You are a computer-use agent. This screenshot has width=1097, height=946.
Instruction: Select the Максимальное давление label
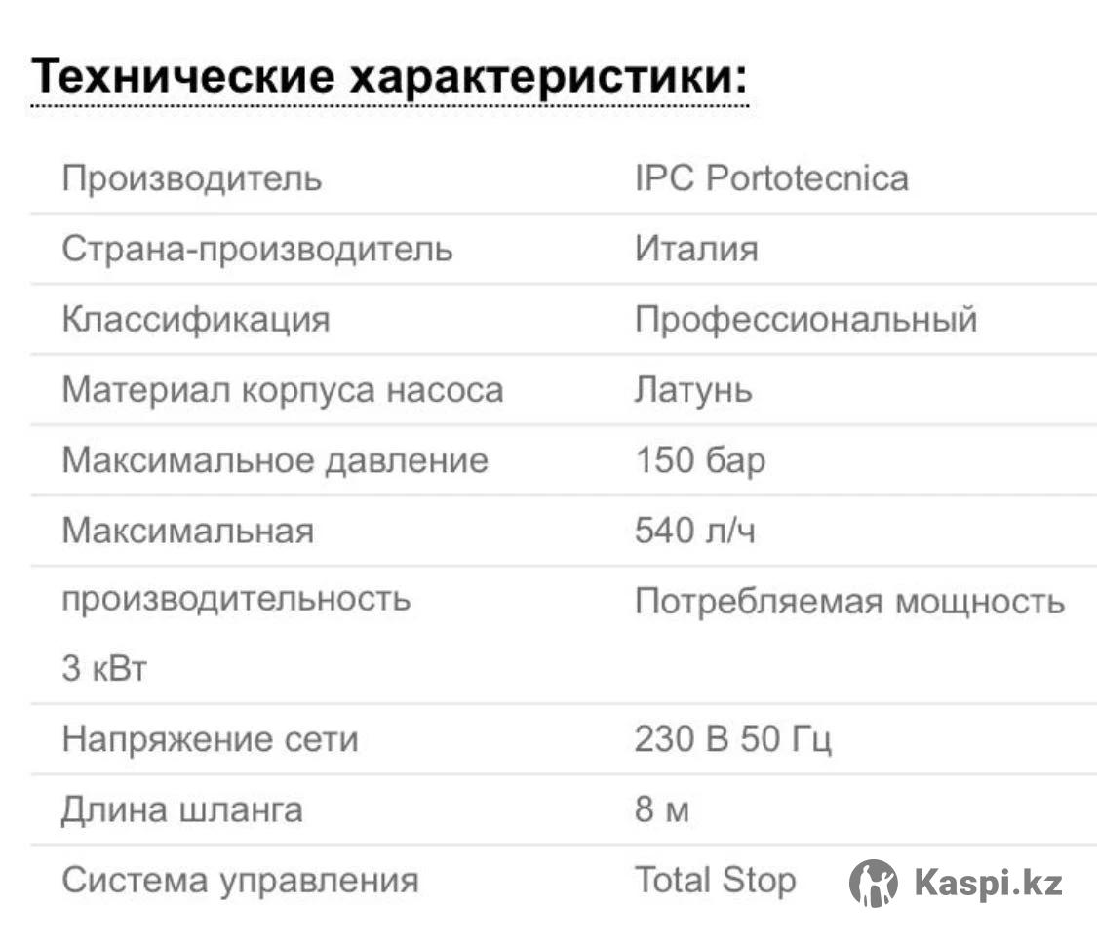[x=275, y=460]
